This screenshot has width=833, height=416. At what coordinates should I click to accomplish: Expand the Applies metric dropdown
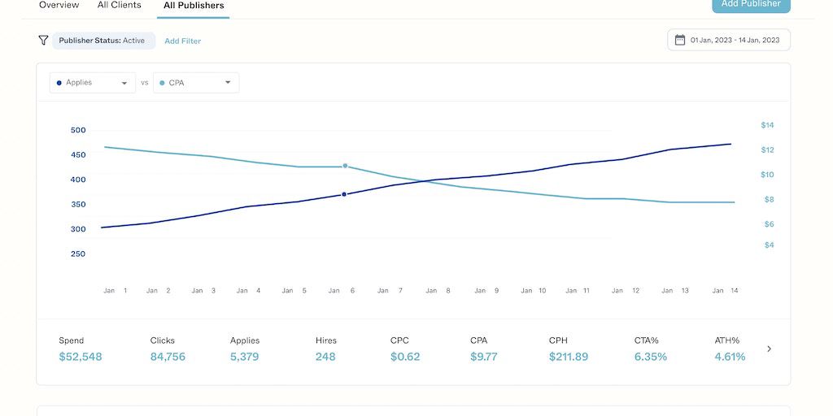[124, 83]
